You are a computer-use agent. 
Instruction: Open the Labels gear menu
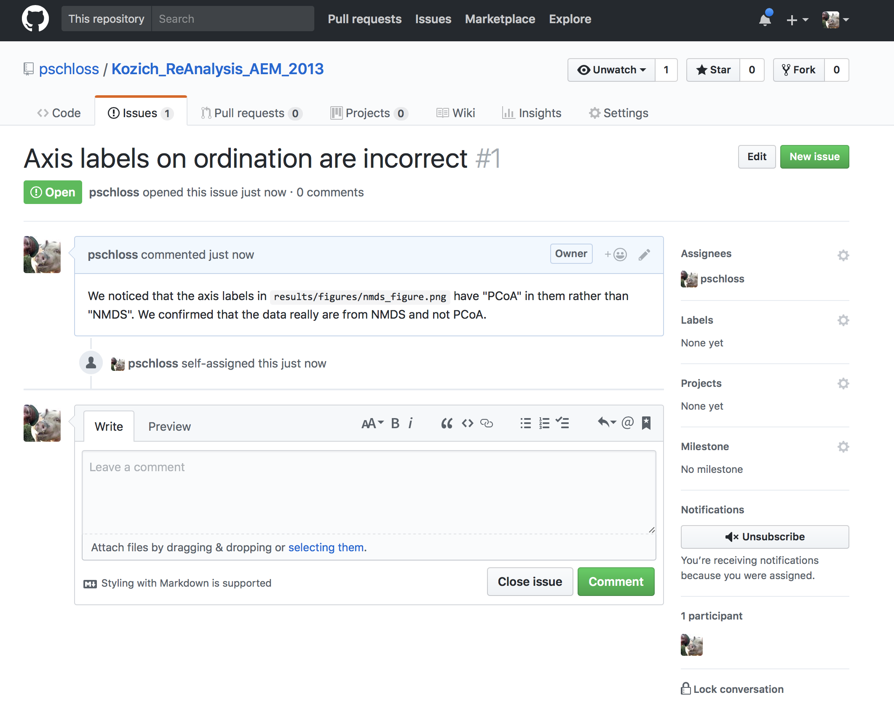[x=843, y=320]
